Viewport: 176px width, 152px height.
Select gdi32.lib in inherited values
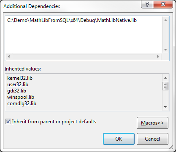tap(16, 91)
